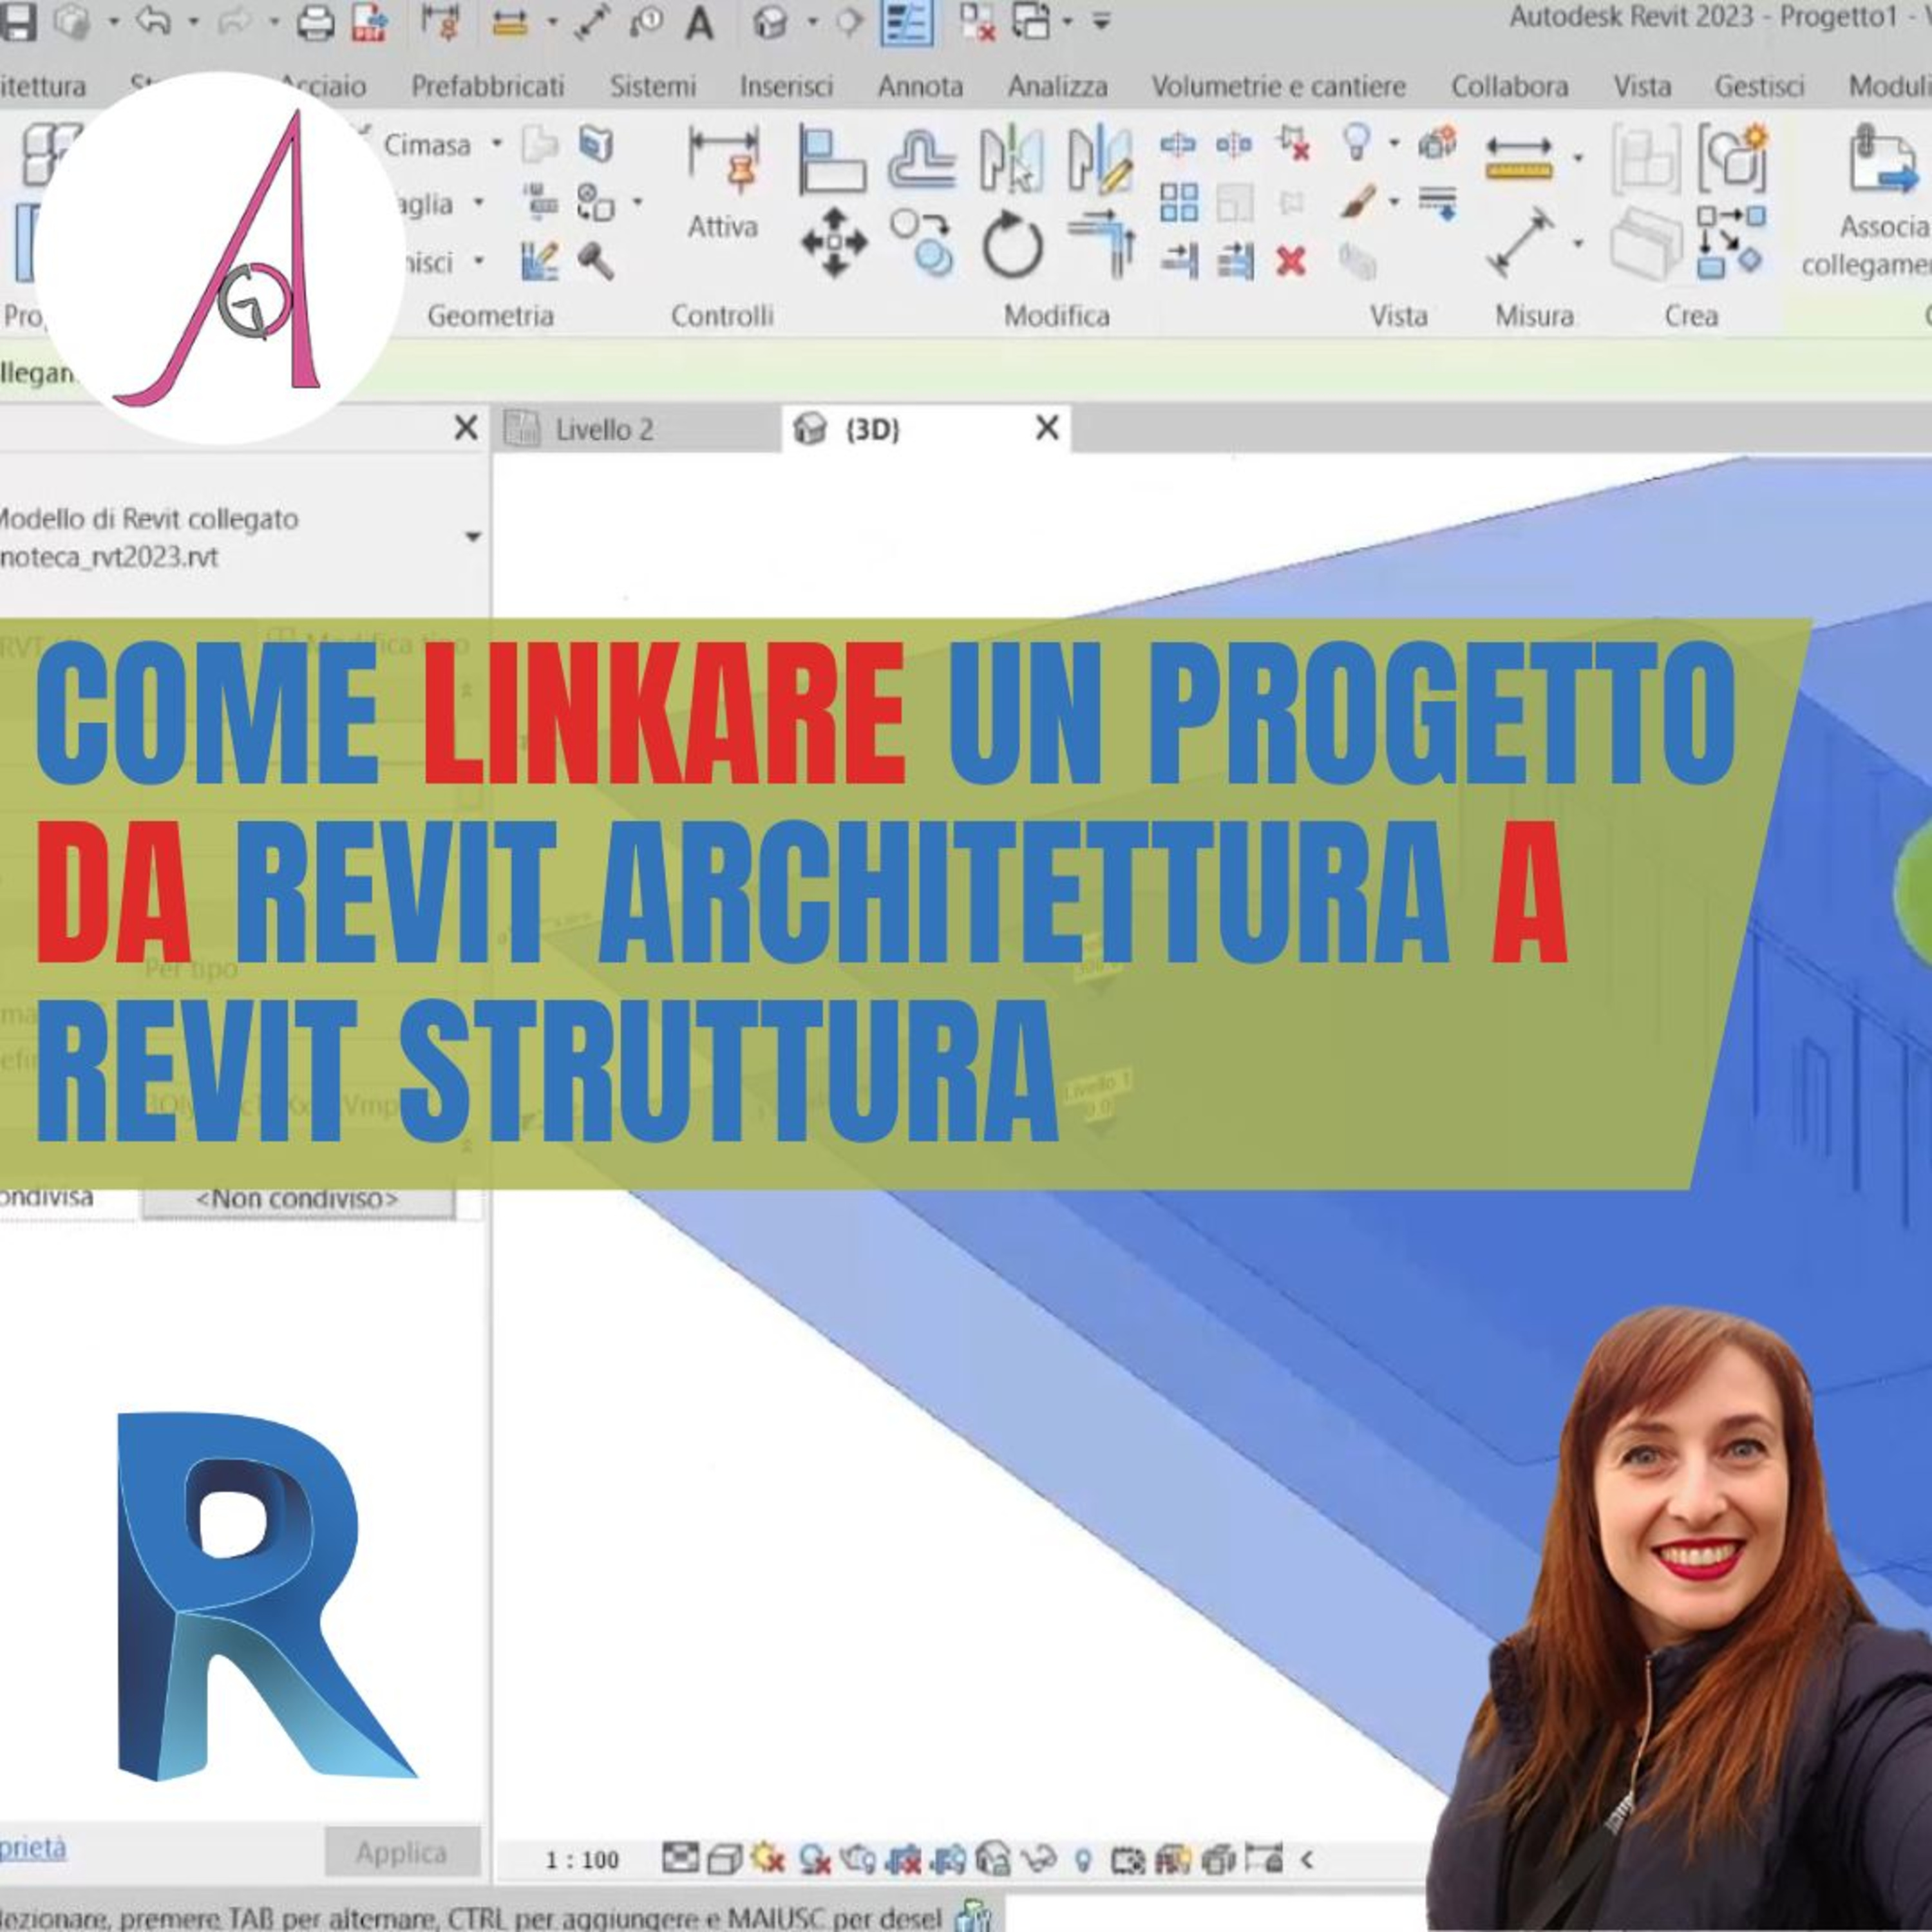Expand the Undo history dropdown arrow
1932x1932 pixels.
pyautogui.click(x=193, y=21)
